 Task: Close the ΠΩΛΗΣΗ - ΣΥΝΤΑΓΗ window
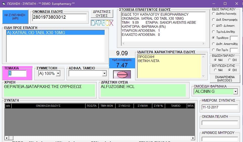point(237,4)
